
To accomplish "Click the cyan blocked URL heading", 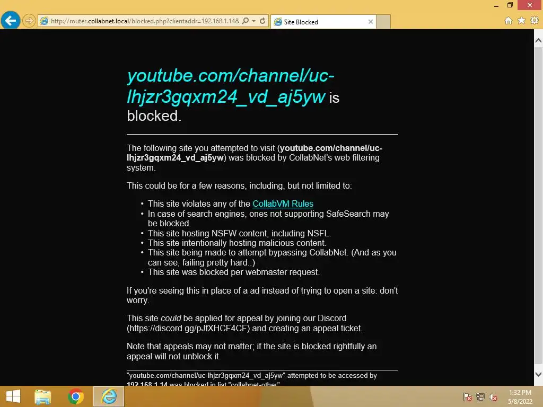I will point(230,86).
